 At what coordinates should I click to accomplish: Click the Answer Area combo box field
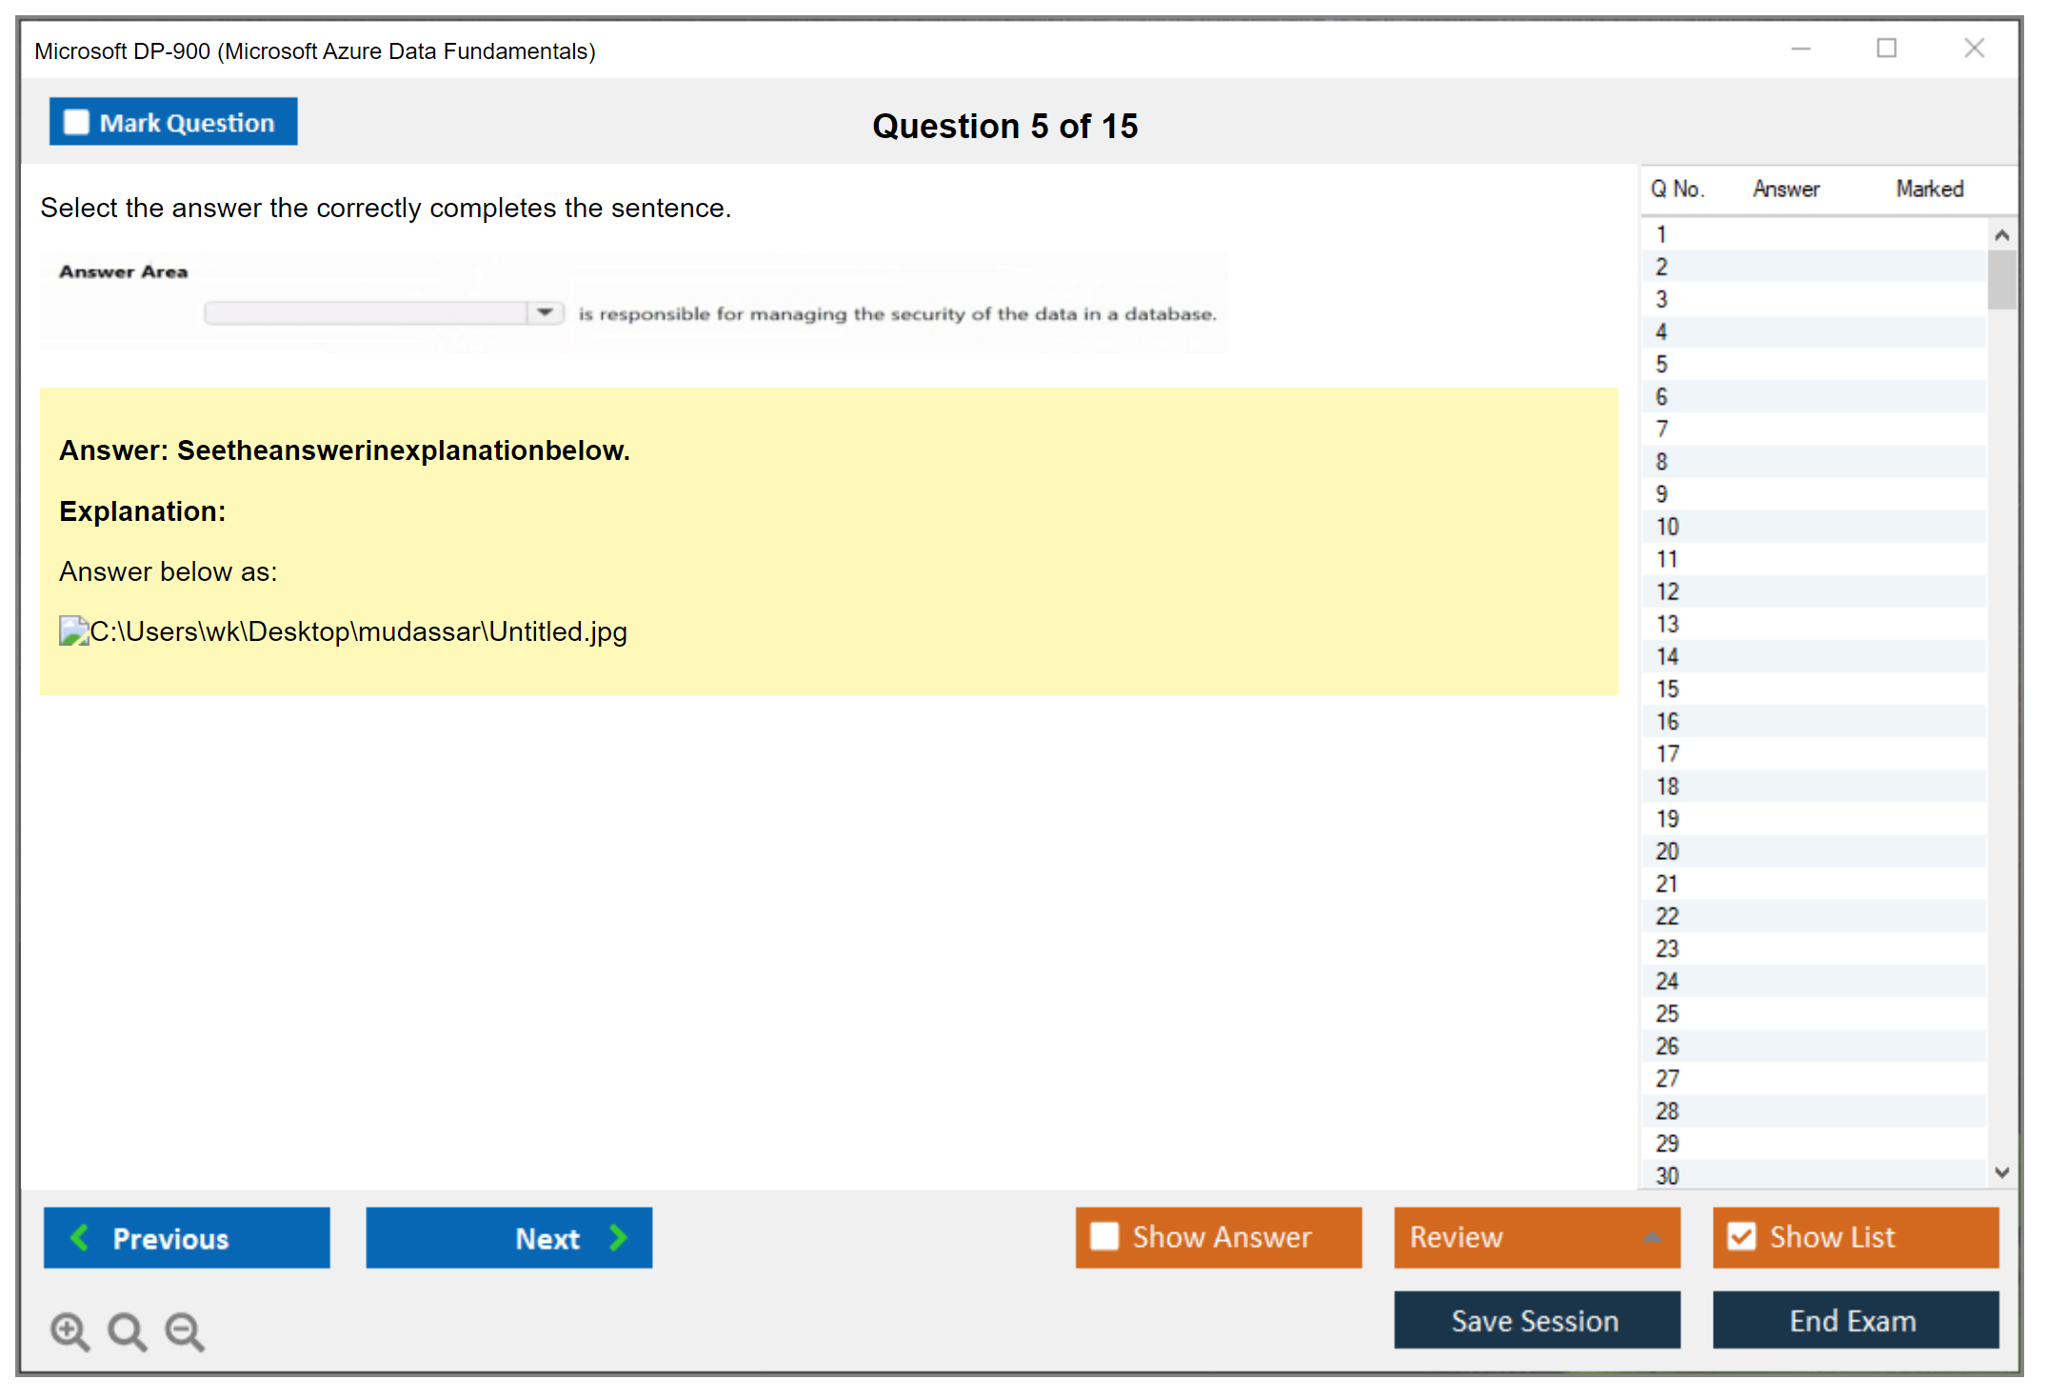tap(367, 312)
